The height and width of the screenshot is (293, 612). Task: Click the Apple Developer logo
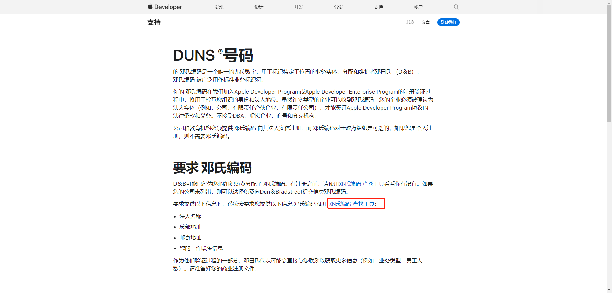[x=164, y=7]
